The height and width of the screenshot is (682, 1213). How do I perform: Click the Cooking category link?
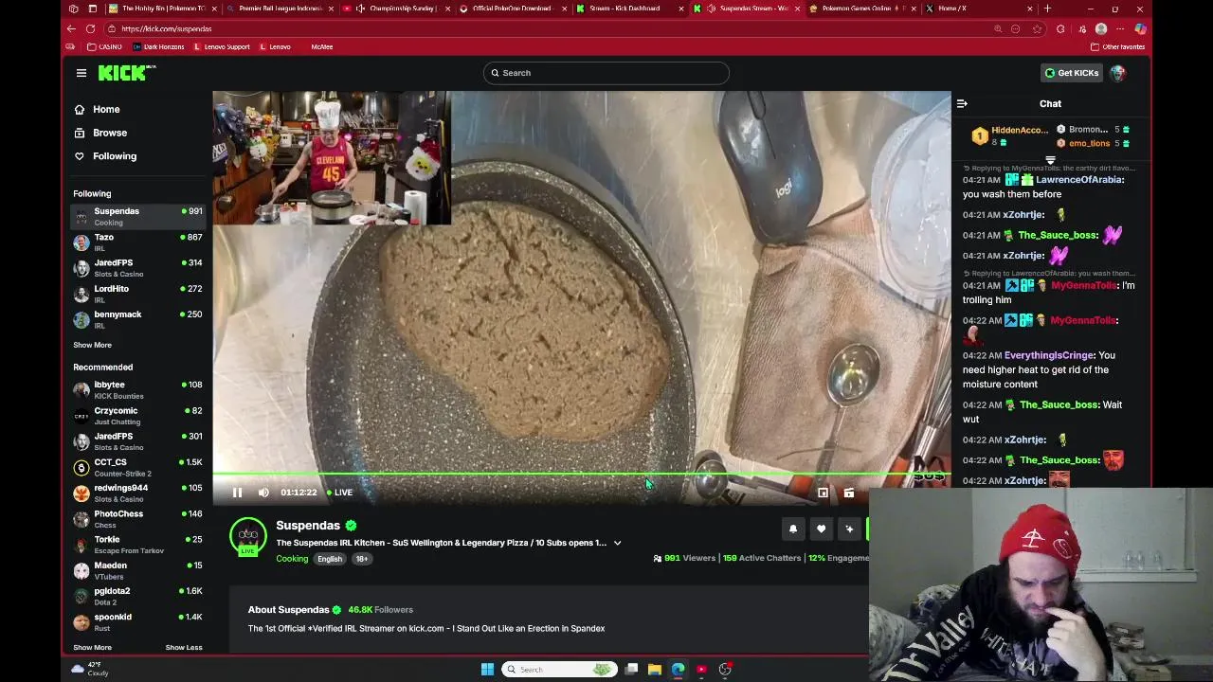coord(292,559)
